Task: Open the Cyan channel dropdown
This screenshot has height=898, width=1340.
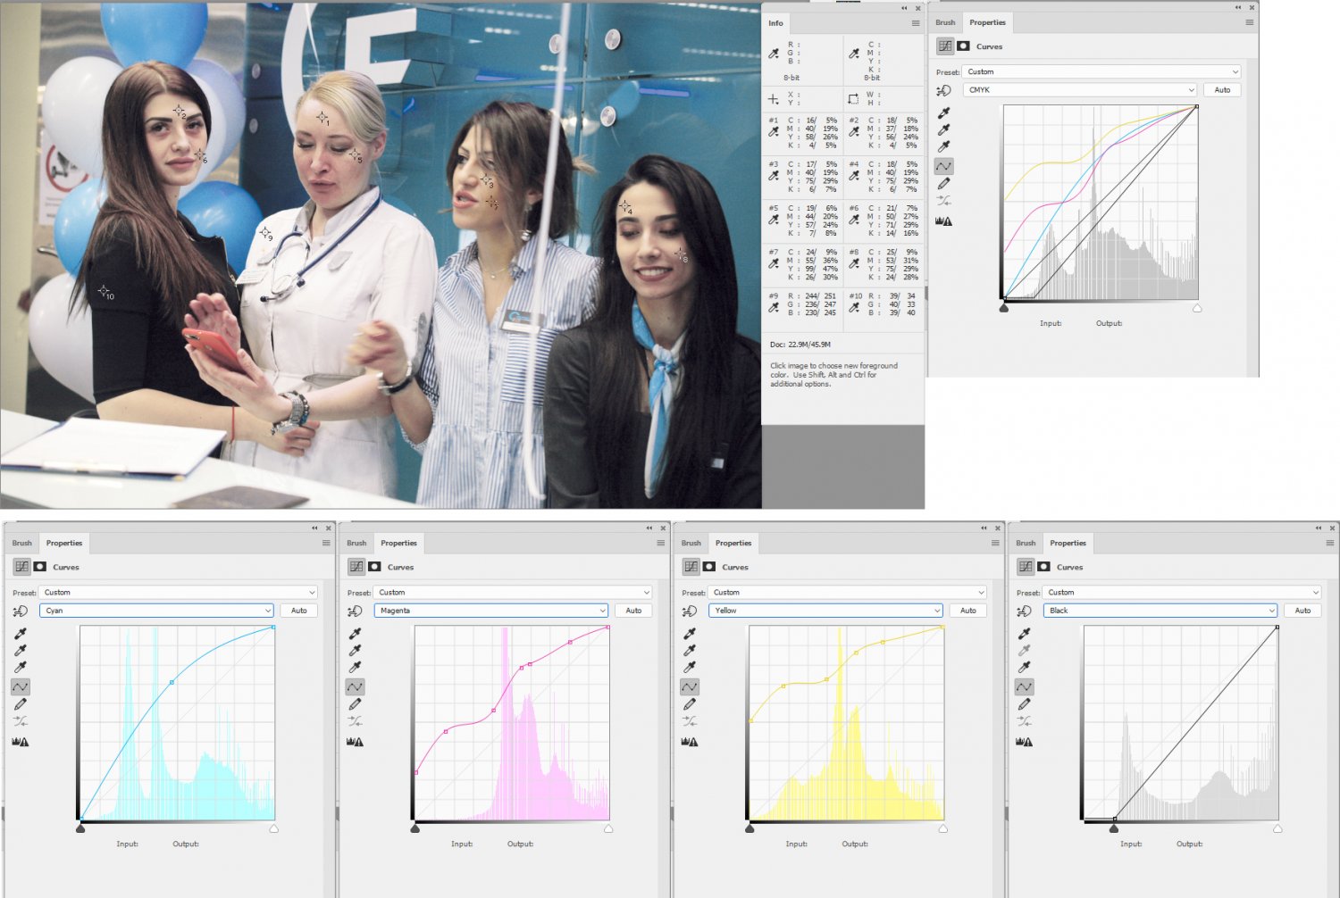Action: (156, 611)
